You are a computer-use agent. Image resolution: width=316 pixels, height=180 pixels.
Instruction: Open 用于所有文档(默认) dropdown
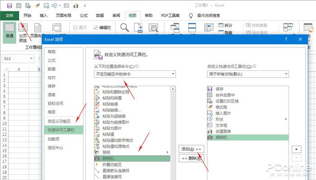[248, 74]
